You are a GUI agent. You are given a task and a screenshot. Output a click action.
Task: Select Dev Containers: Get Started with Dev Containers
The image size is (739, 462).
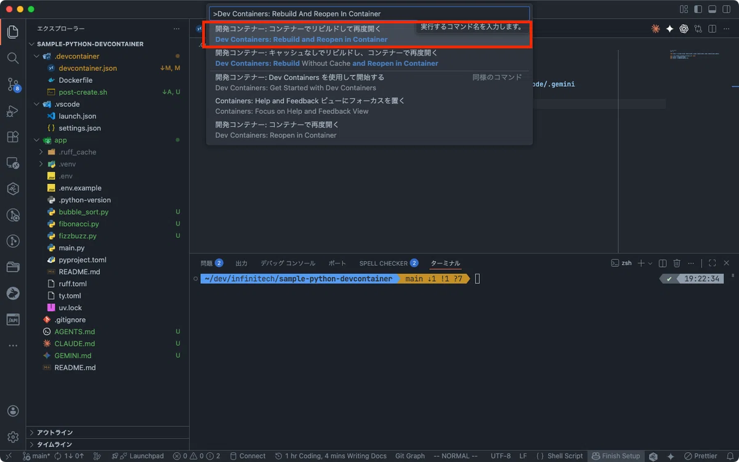click(369, 82)
